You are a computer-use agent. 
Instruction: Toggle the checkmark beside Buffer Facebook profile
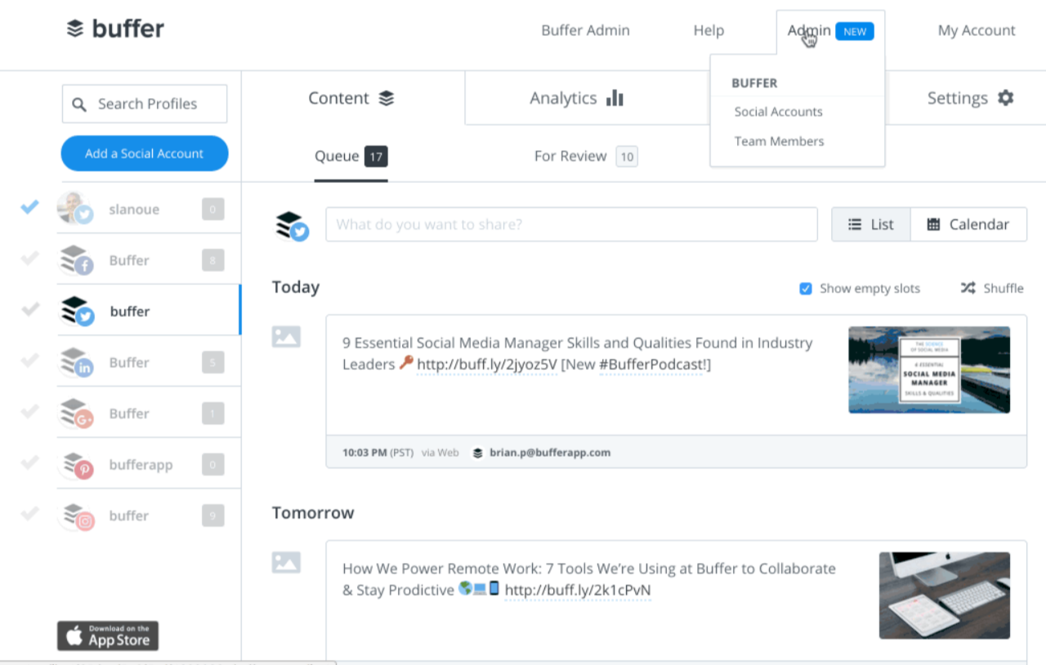pos(29,259)
